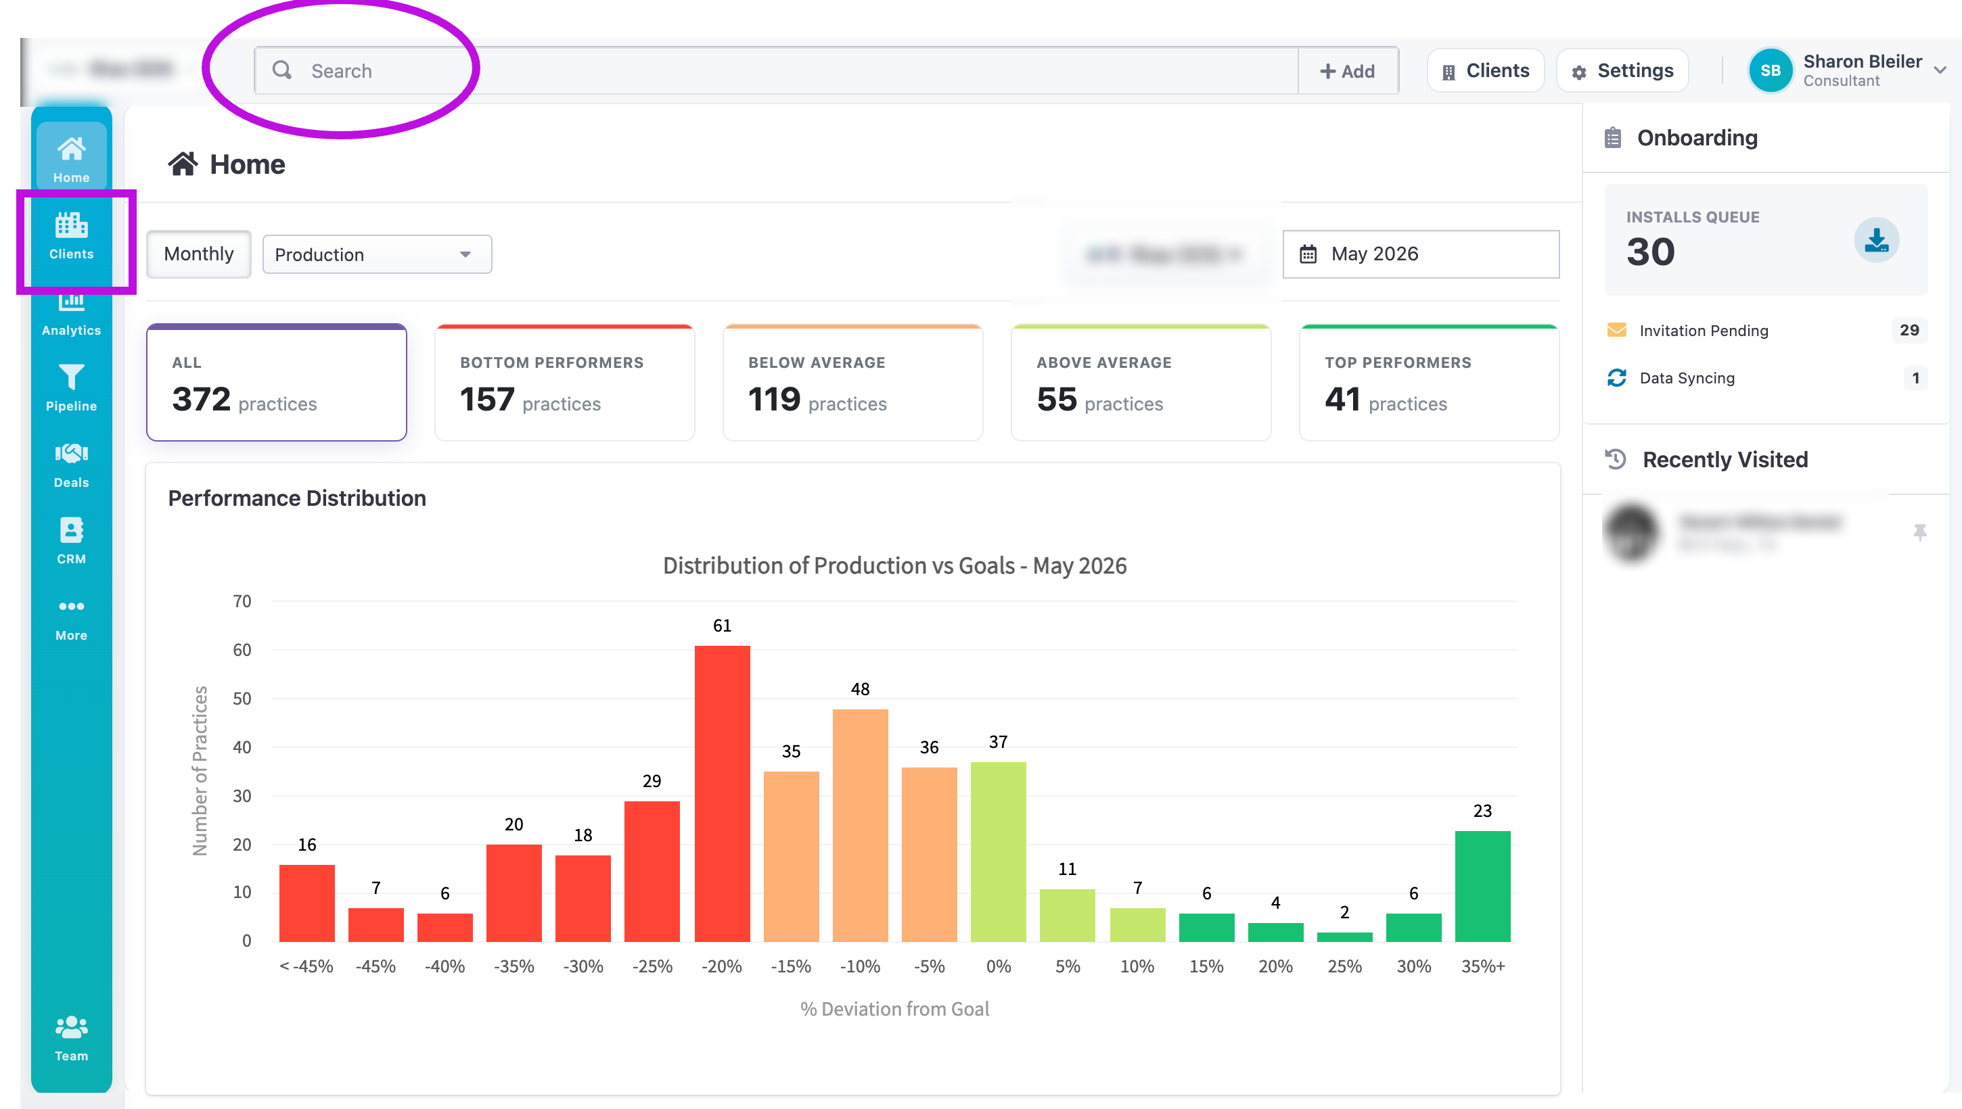Select the Bottom Performers card
The width and height of the screenshot is (1962, 1109).
(x=564, y=382)
